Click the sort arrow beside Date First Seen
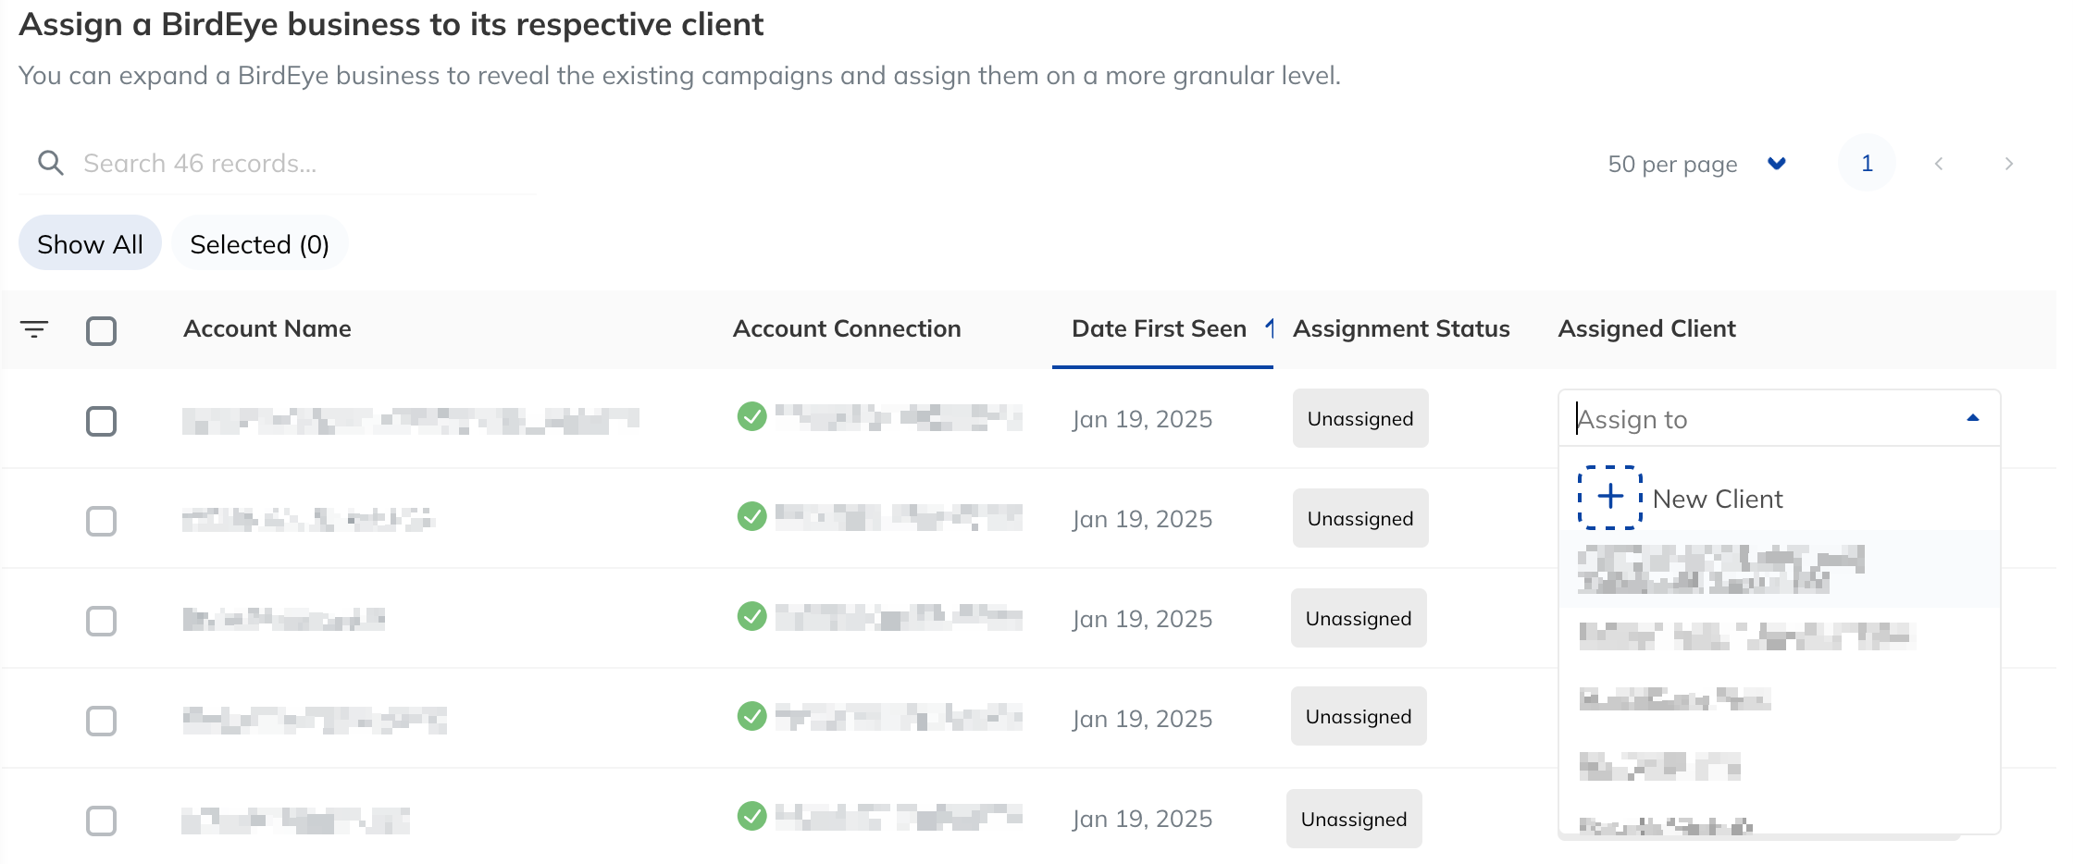Image resolution: width=2073 pixels, height=864 pixels. (x=1270, y=328)
